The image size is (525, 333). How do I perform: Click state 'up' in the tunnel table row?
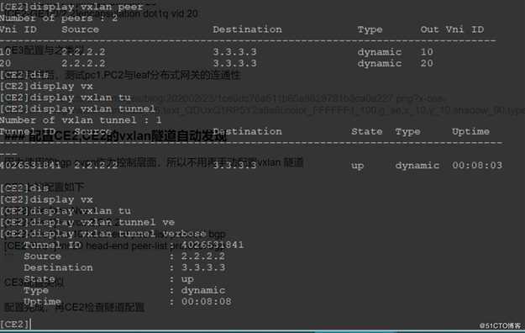[x=357, y=166]
